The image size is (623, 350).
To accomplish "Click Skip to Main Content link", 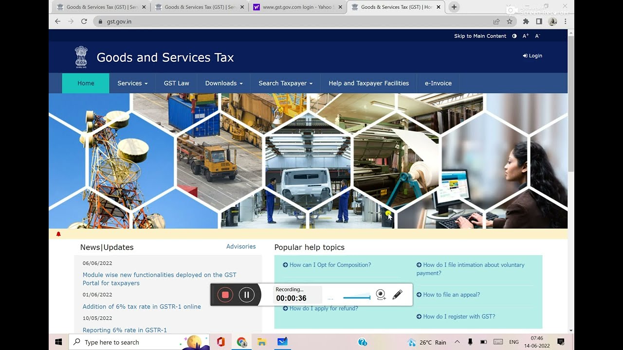I will click(480, 36).
